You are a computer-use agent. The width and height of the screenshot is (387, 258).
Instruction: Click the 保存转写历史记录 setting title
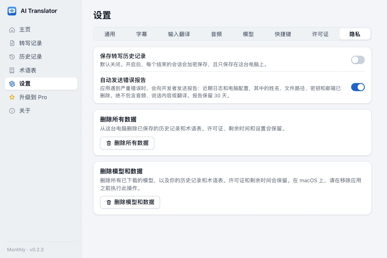click(x=123, y=56)
